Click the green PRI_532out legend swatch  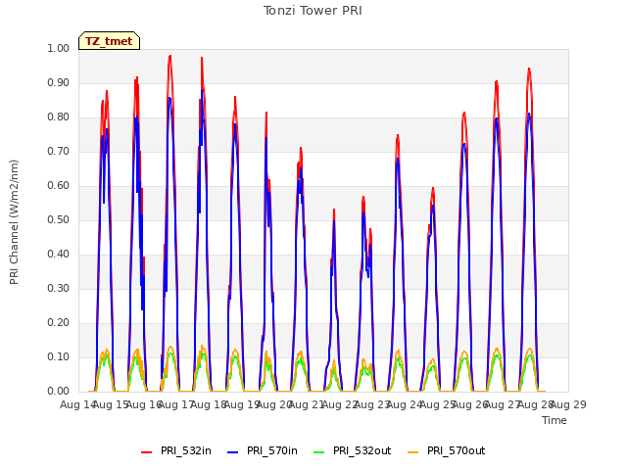tap(319, 452)
